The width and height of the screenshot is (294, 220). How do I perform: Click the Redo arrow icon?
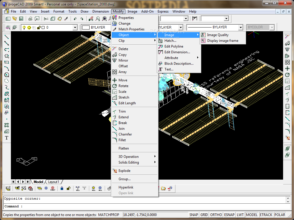click(82, 19)
